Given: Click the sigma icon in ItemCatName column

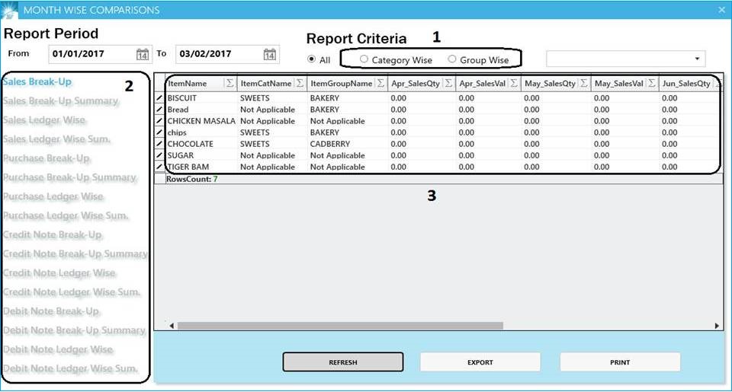Looking at the screenshot, I should click(x=300, y=84).
